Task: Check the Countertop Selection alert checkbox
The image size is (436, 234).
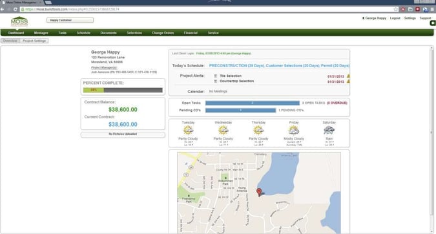Action: 215,81
